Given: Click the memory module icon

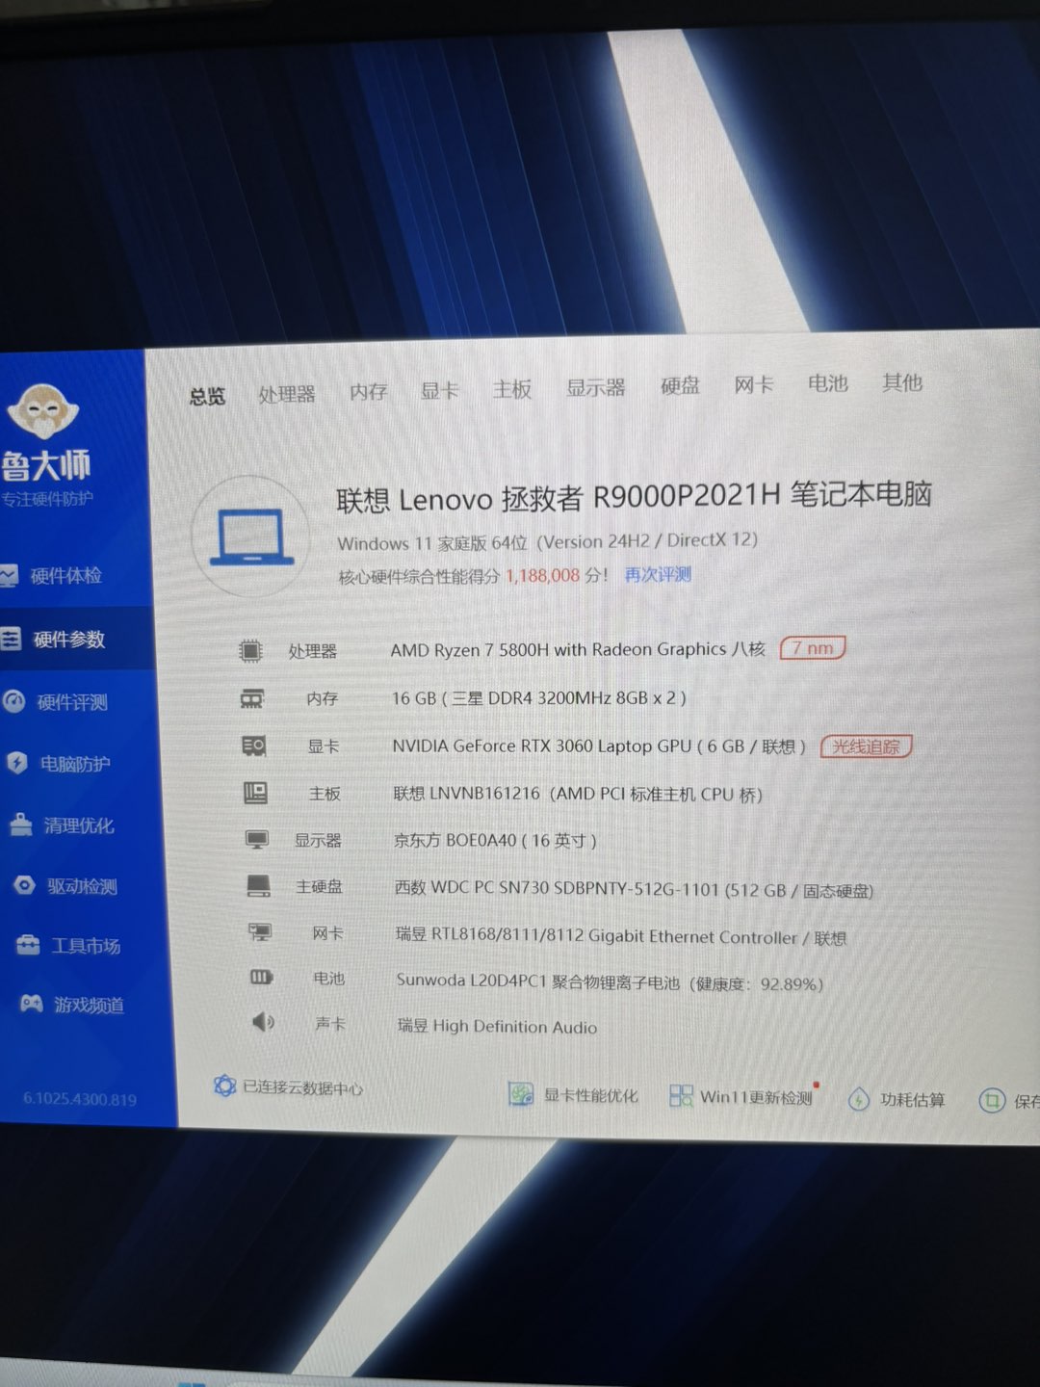Looking at the screenshot, I should point(251,698).
